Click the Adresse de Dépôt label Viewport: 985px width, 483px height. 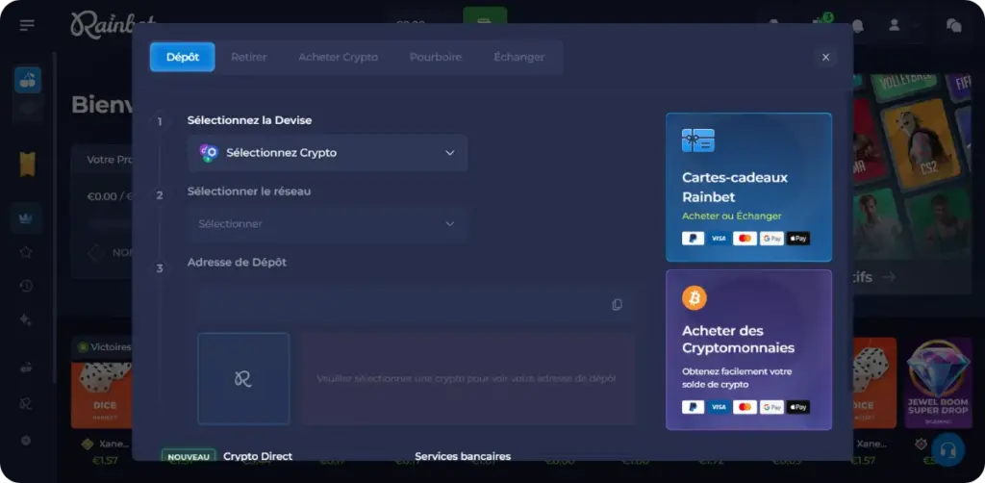pyautogui.click(x=237, y=262)
